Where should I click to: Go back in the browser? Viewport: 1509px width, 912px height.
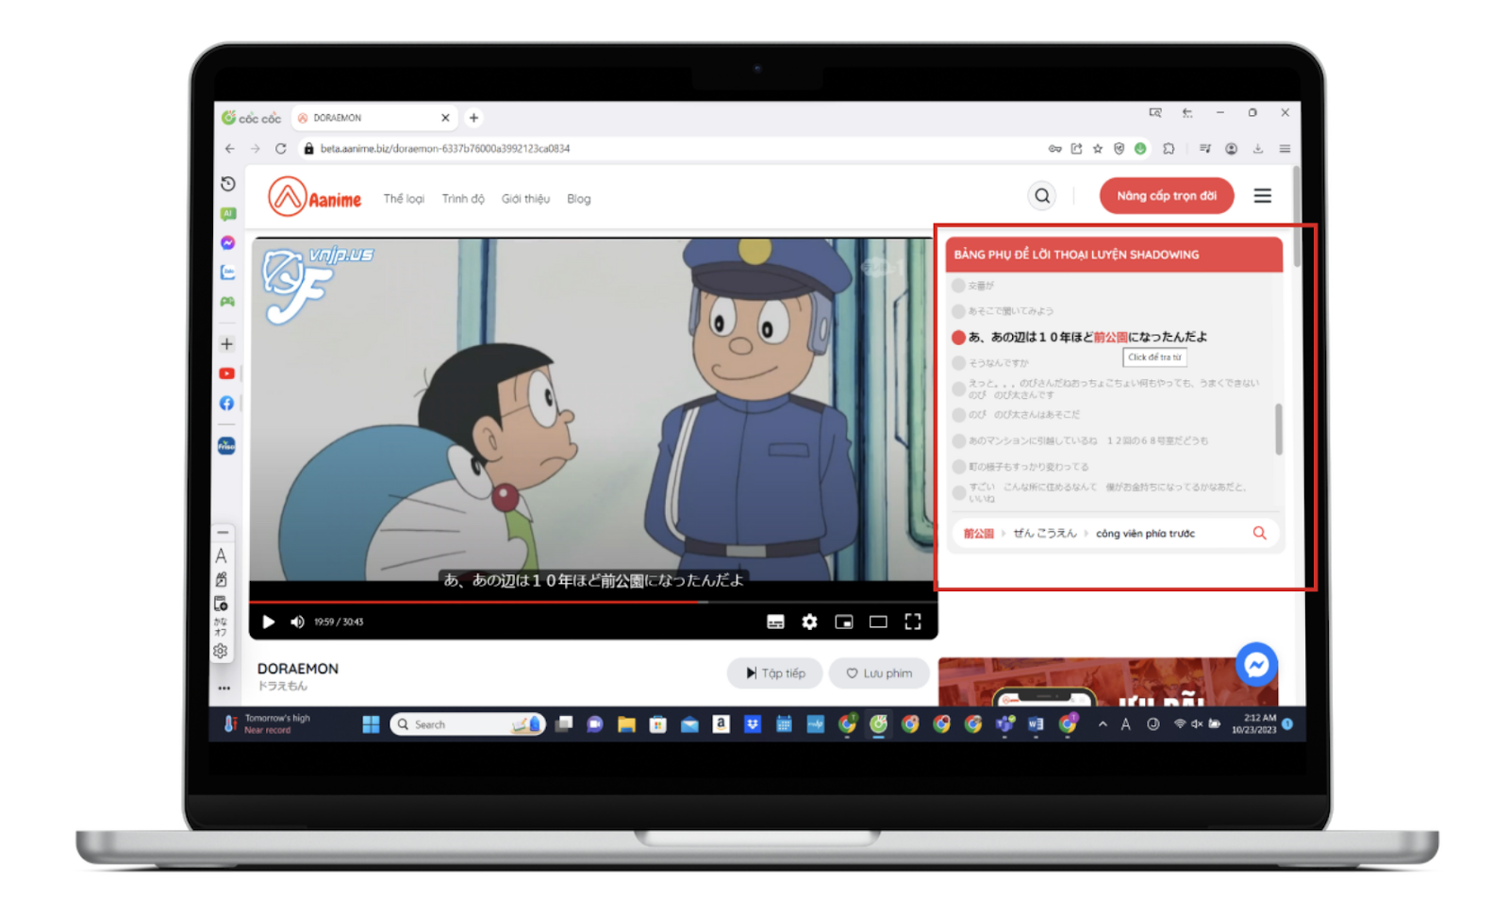click(230, 149)
